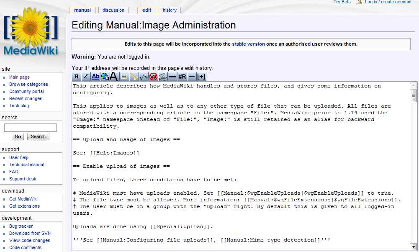Insert redirect #R icon
The height and width of the screenshot is (252, 419).
click(x=182, y=77)
